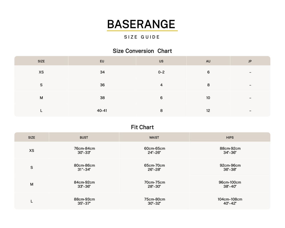Click the 76cm–84cm bust measurement
Screen dimensions: 285x228
pos(84,148)
